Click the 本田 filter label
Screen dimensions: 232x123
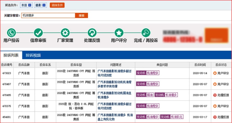(x=24, y=5)
